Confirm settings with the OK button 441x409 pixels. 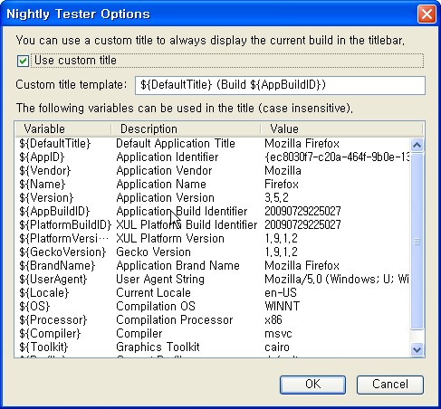[312, 385]
